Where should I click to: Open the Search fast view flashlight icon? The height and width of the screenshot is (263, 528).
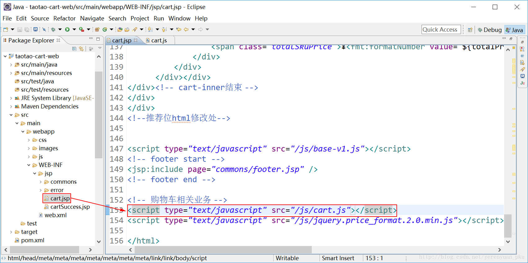(x=522, y=69)
